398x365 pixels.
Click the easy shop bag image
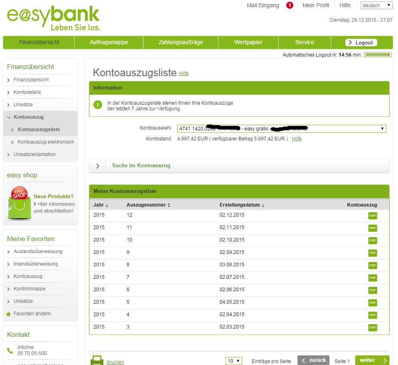[20, 203]
